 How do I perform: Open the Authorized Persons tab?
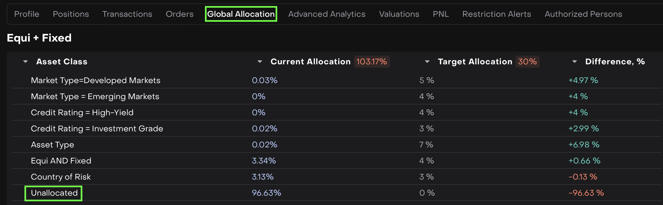583,14
